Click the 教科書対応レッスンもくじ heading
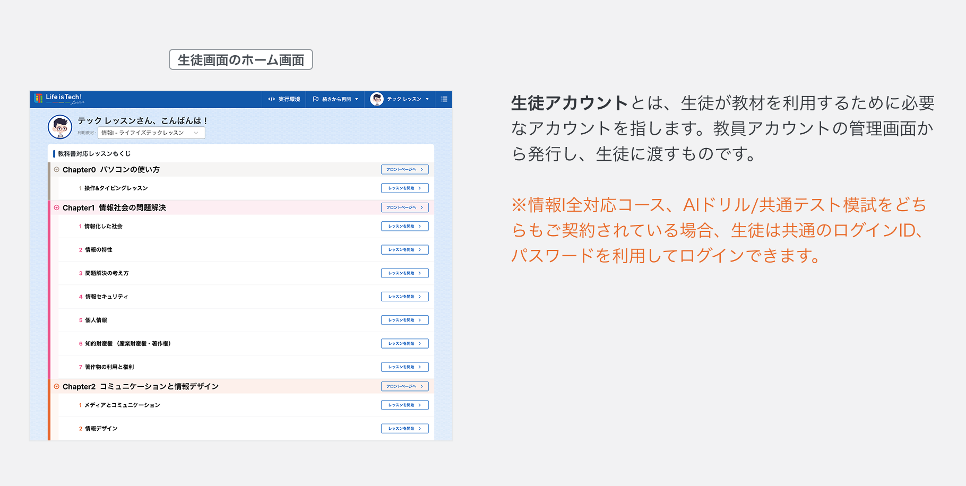The height and width of the screenshot is (486, 966). pyautogui.click(x=94, y=154)
